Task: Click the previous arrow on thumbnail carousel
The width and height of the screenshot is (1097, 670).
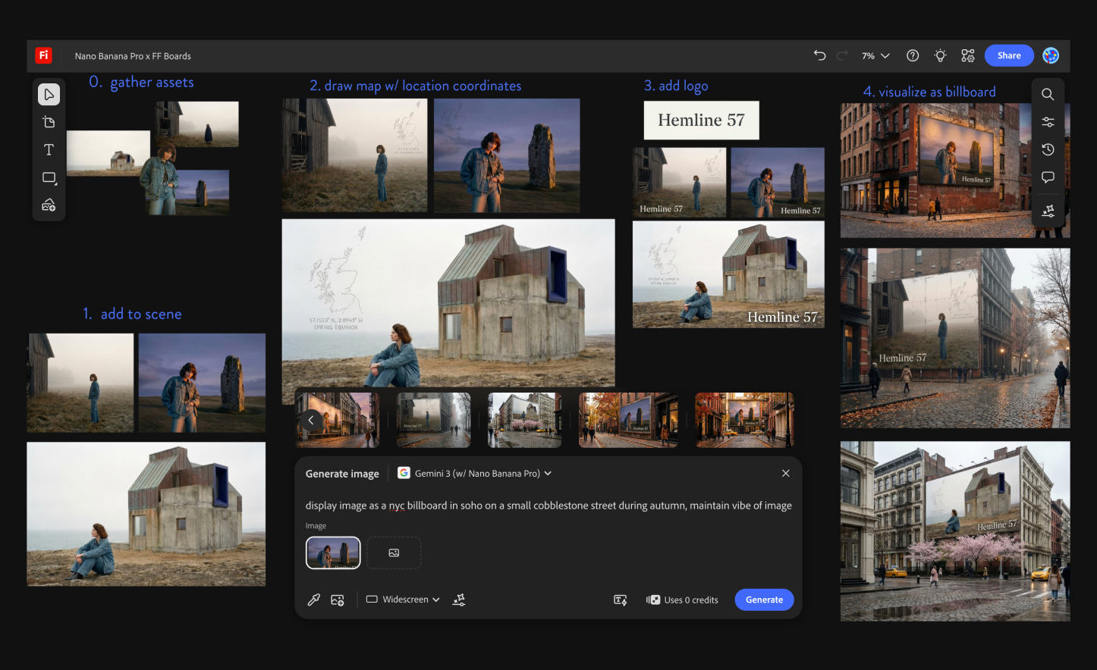Action: click(311, 420)
